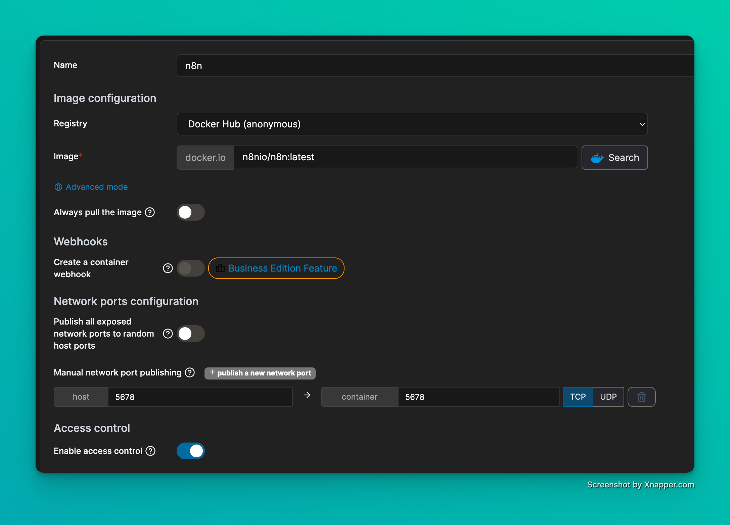Viewport: 730px width, 525px height.
Task: Click the Image field with n8nio/n8n:latest
Action: pyautogui.click(x=406, y=157)
